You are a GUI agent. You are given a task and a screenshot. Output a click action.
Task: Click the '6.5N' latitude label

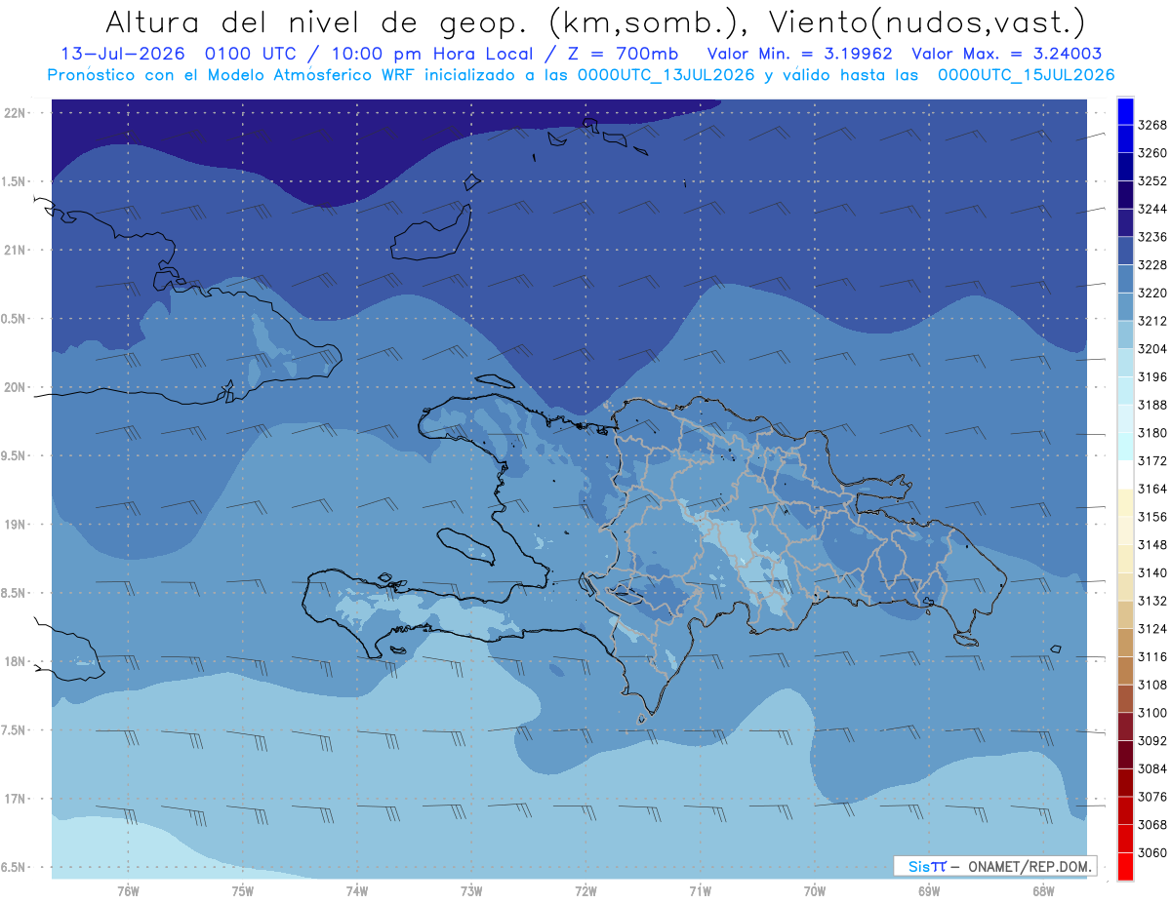pos(15,867)
